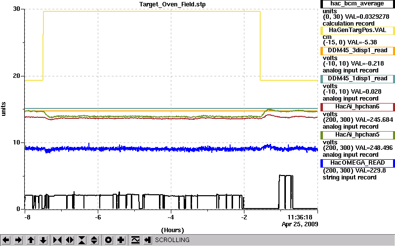Shift the plot up with the up arrow
395x246 pixels.
click(x=31, y=240)
